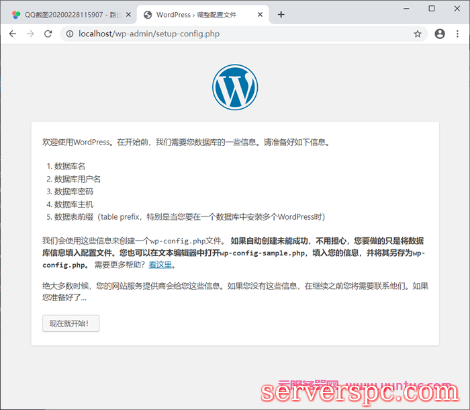Click the WordPress logo
The image size is (470, 410).
[x=235, y=88]
